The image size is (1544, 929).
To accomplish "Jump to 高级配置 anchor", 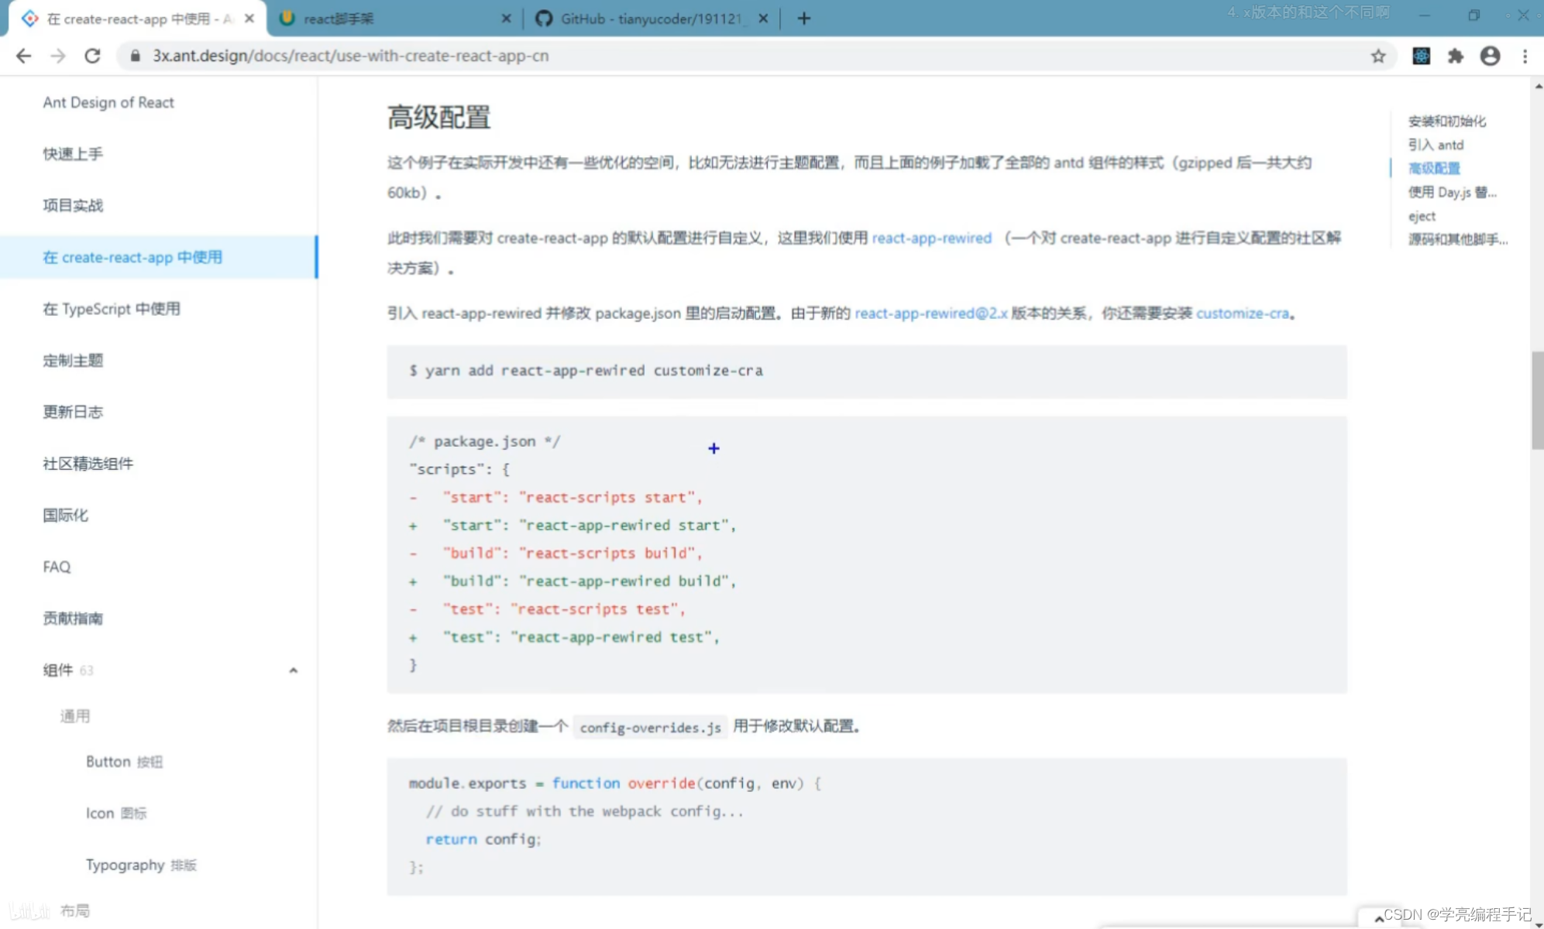I will (1434, 168).
